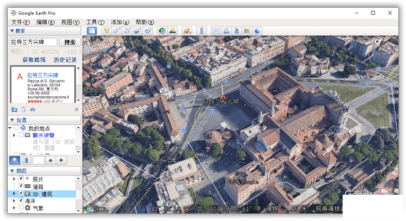The width and height of the screenshot is (406, 221).
Task: Uncheck the 海洋 layer checkbox
Action: 21,200
